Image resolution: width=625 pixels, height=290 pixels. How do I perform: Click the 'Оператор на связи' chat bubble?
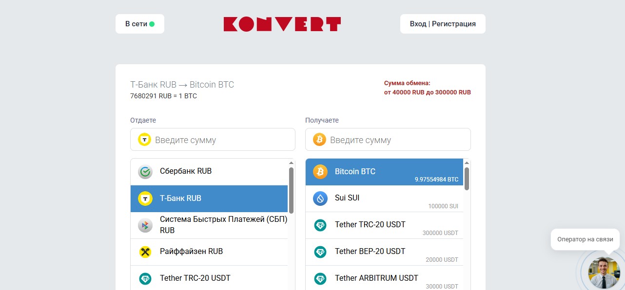585,239
